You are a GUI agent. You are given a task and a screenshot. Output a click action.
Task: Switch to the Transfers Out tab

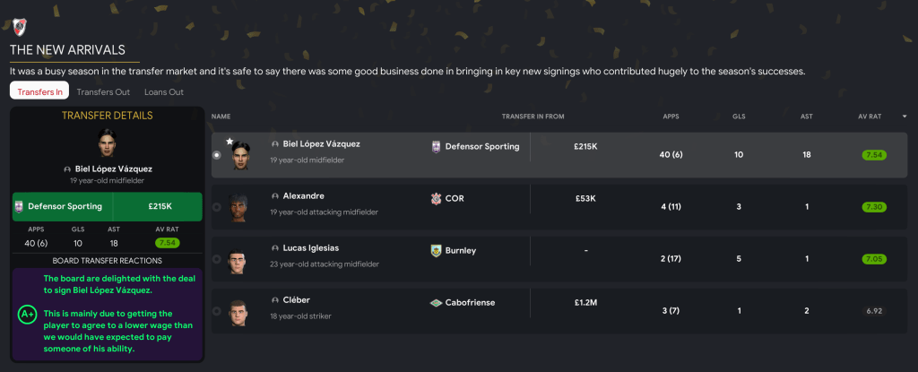[x=103, y=91]
